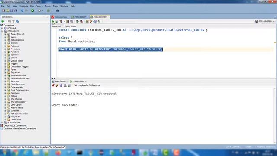
Task: Click the 'Grant succeeded.' output text
Action: coord(65,105)
